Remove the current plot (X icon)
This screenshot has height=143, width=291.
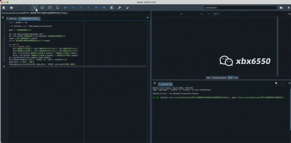(182, 14)
